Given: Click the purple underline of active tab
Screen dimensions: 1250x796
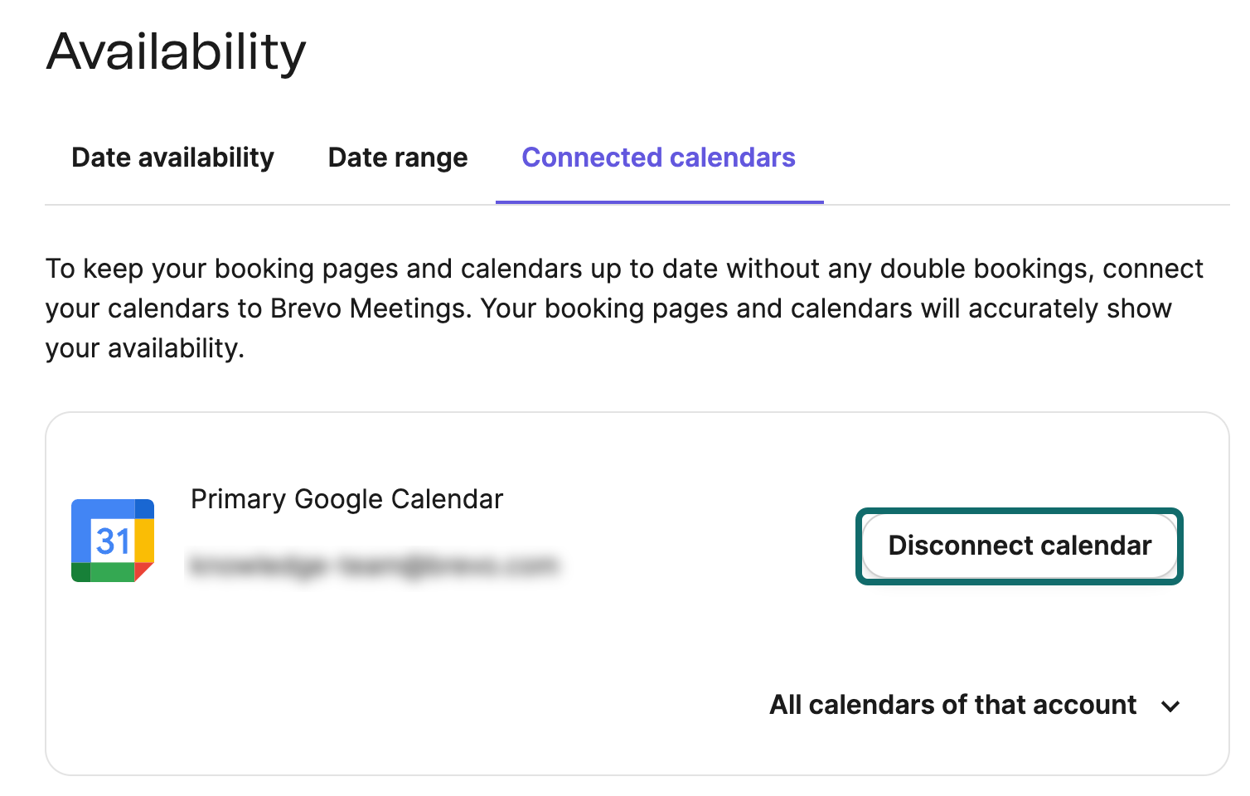Looking at the screenshot, I should [660, 201].
